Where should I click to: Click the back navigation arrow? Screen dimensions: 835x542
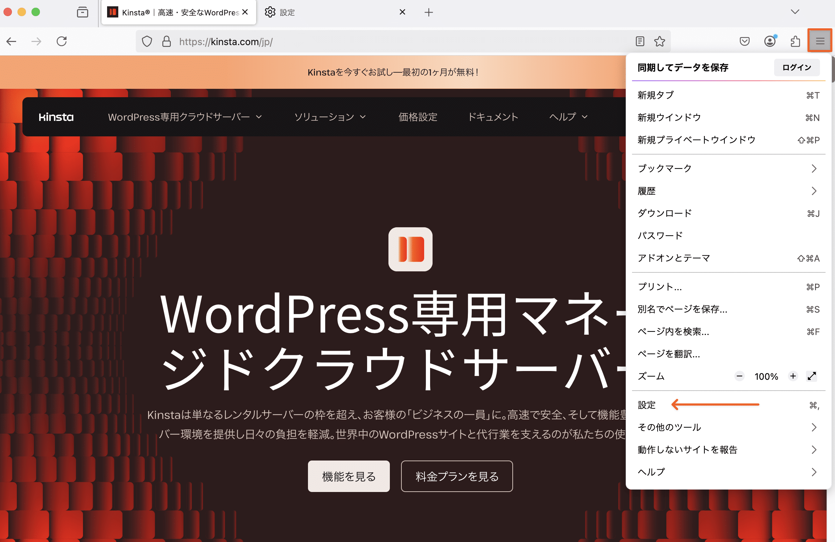coord(11,41)
